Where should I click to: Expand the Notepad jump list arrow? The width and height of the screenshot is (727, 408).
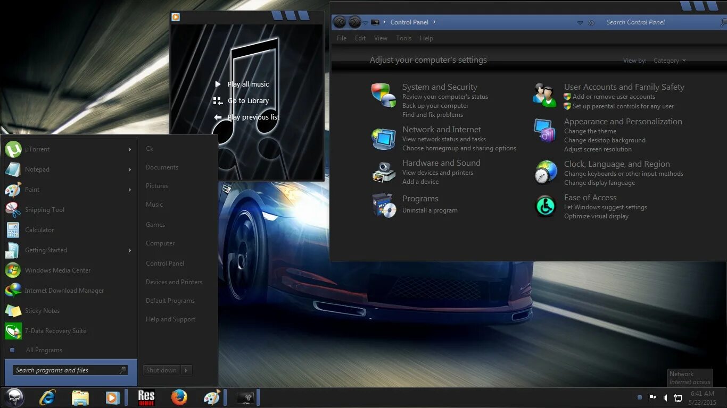click(129, 169)
